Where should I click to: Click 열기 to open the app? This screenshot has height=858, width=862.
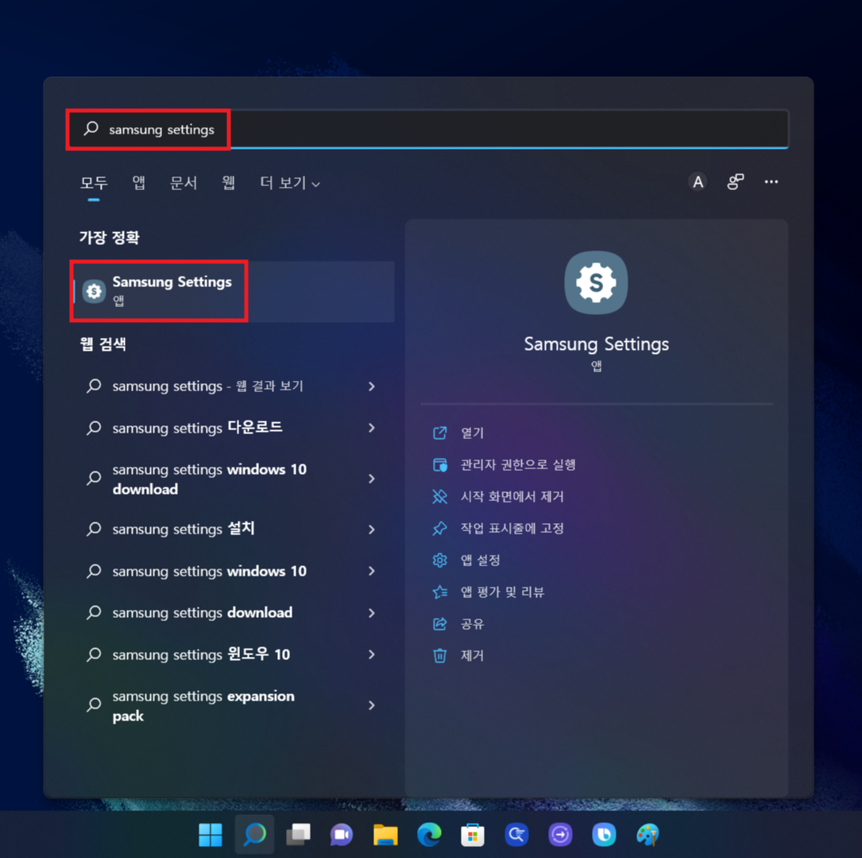[472, 433]
